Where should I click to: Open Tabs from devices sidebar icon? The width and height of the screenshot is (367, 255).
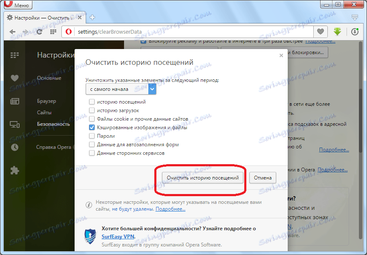(14, 125)
